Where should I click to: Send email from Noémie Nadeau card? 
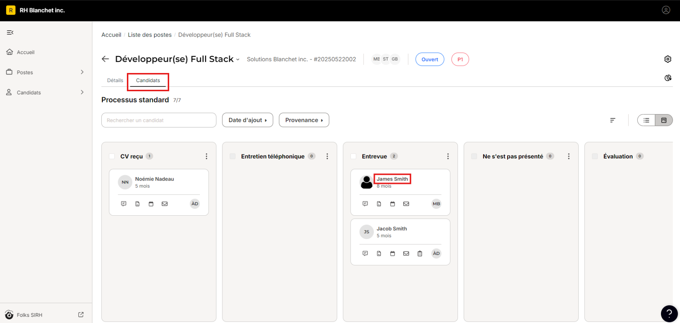click(165, 204)
